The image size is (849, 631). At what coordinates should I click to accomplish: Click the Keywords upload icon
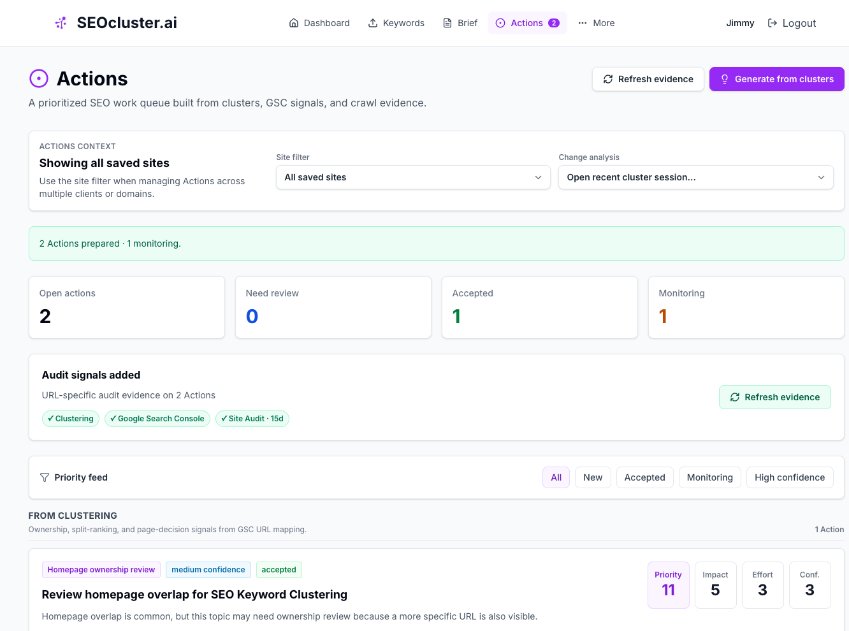click(373, 23)
